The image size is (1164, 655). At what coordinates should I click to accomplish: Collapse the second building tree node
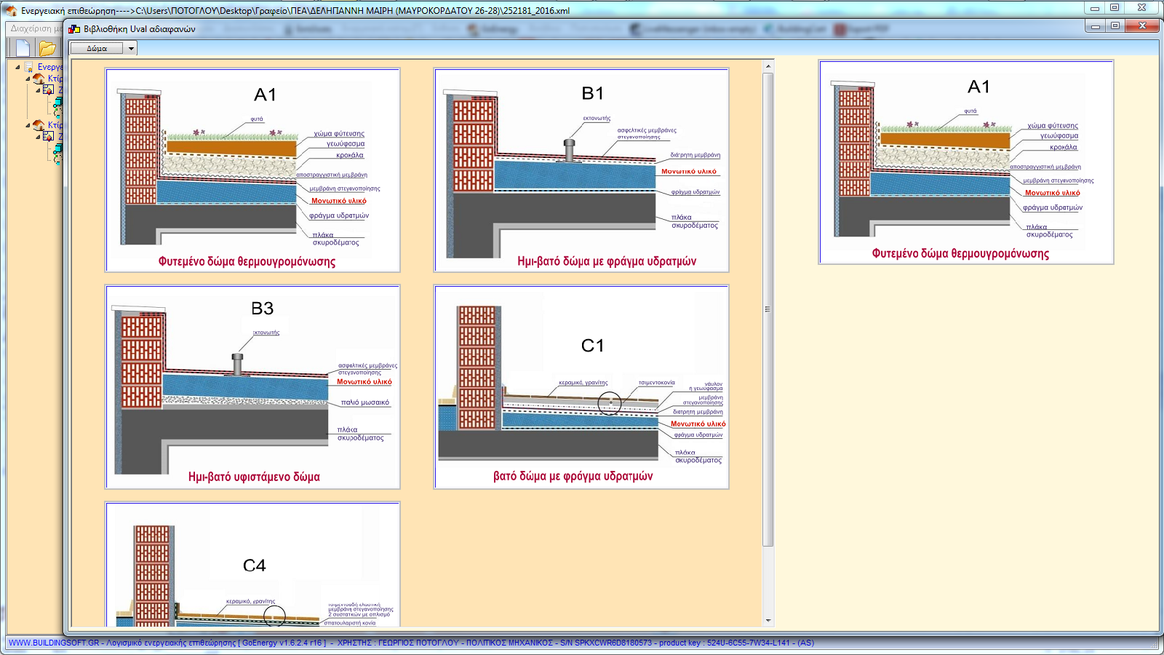point(28,125)
